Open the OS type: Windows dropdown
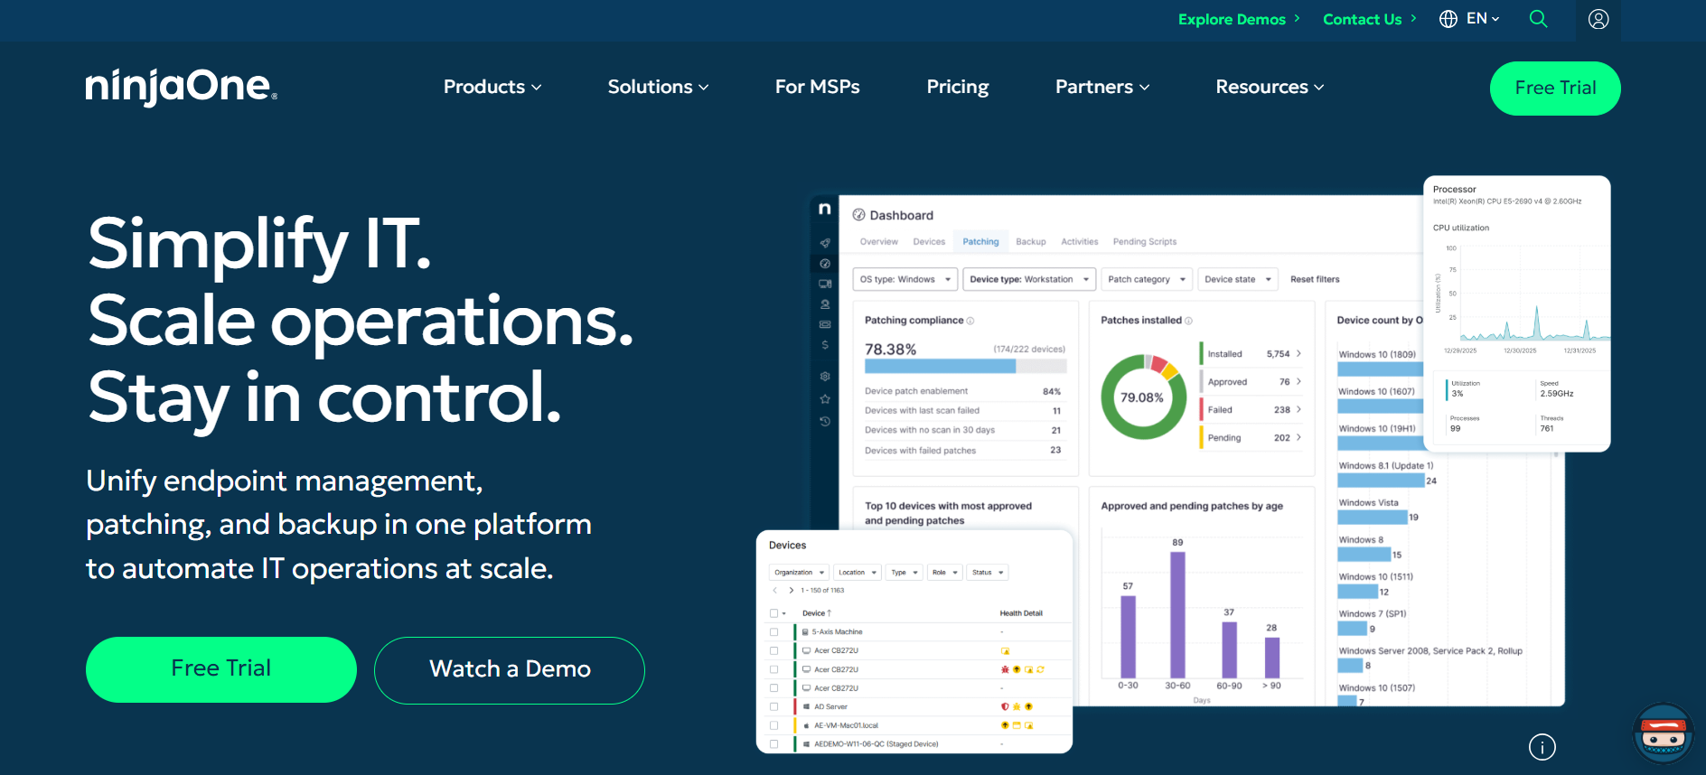The image size is (1706, 775). pyautogui.click(x=905, y=279)
